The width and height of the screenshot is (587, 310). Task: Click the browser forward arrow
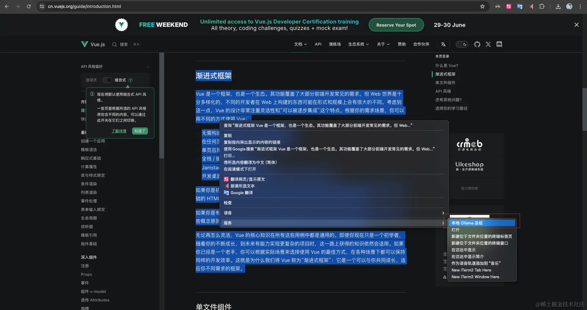(x=18, y=6)
